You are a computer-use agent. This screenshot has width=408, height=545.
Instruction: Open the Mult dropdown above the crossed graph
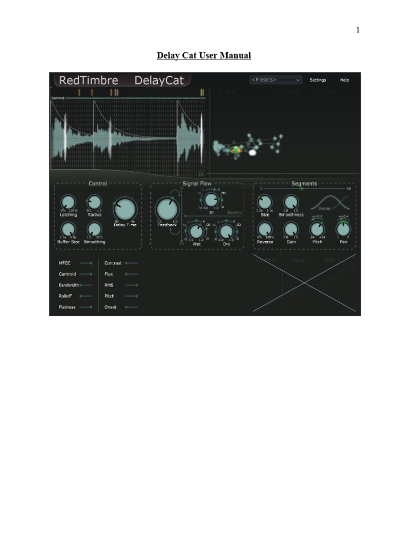click(333, 260)
